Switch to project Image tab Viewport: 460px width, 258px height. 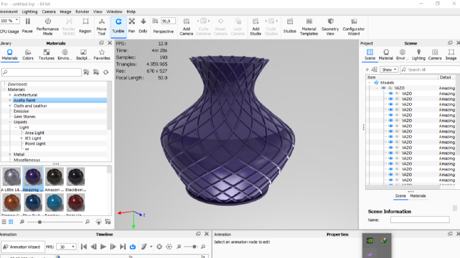point(451,55)
